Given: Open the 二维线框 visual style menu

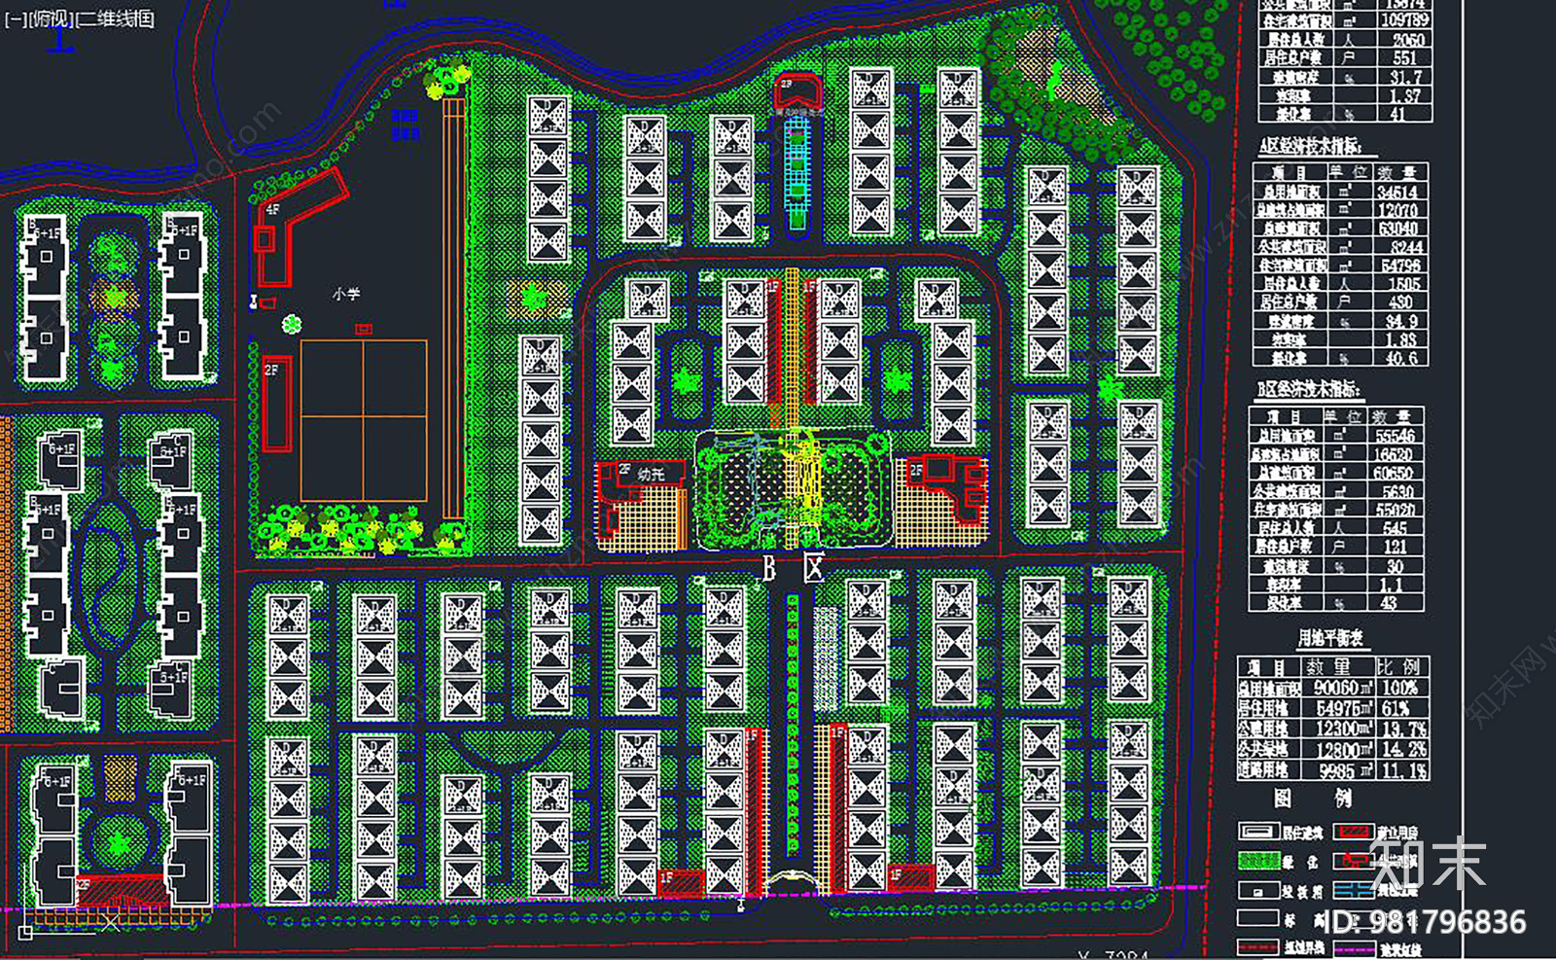Looking at the screenshot, I should pyautogui.click(x=115, y=19).
